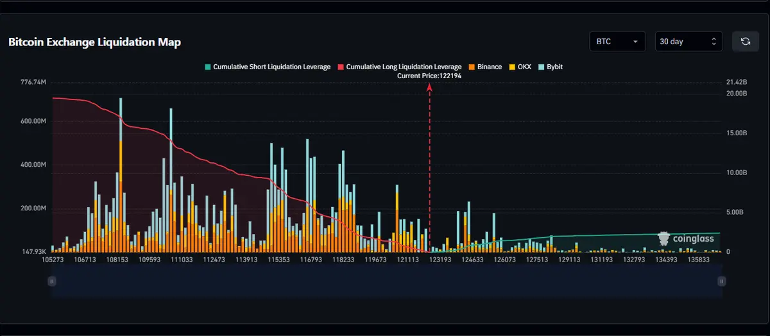Screen dimensions: 770x336
Task: Select the Bitcoin Exchange Liquidation Map title
Action: (x=94, y=42)
